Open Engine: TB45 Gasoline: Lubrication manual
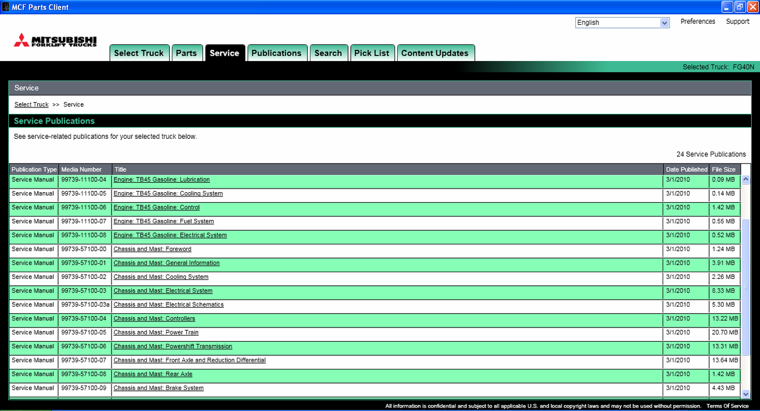Screen dimensions: 760x411 click(161, 180)
